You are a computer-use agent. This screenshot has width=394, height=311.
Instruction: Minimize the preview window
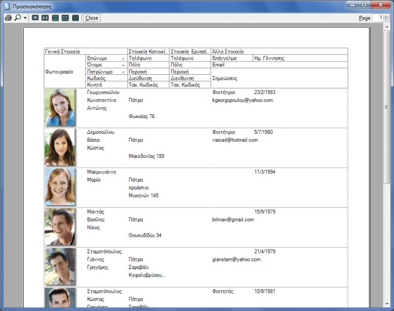[352, 4]
